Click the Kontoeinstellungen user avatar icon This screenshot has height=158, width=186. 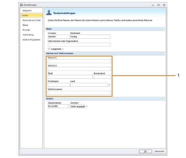pos(49,13)
